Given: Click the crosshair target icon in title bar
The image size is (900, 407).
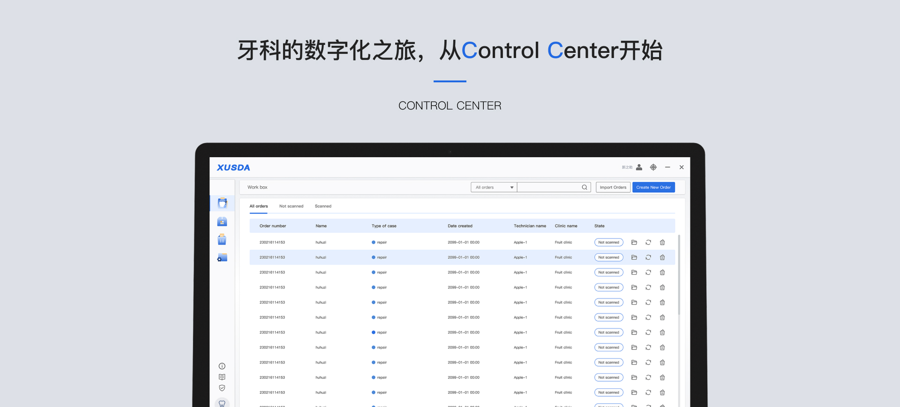Looking at the screenshot, I should pos(653,167).
